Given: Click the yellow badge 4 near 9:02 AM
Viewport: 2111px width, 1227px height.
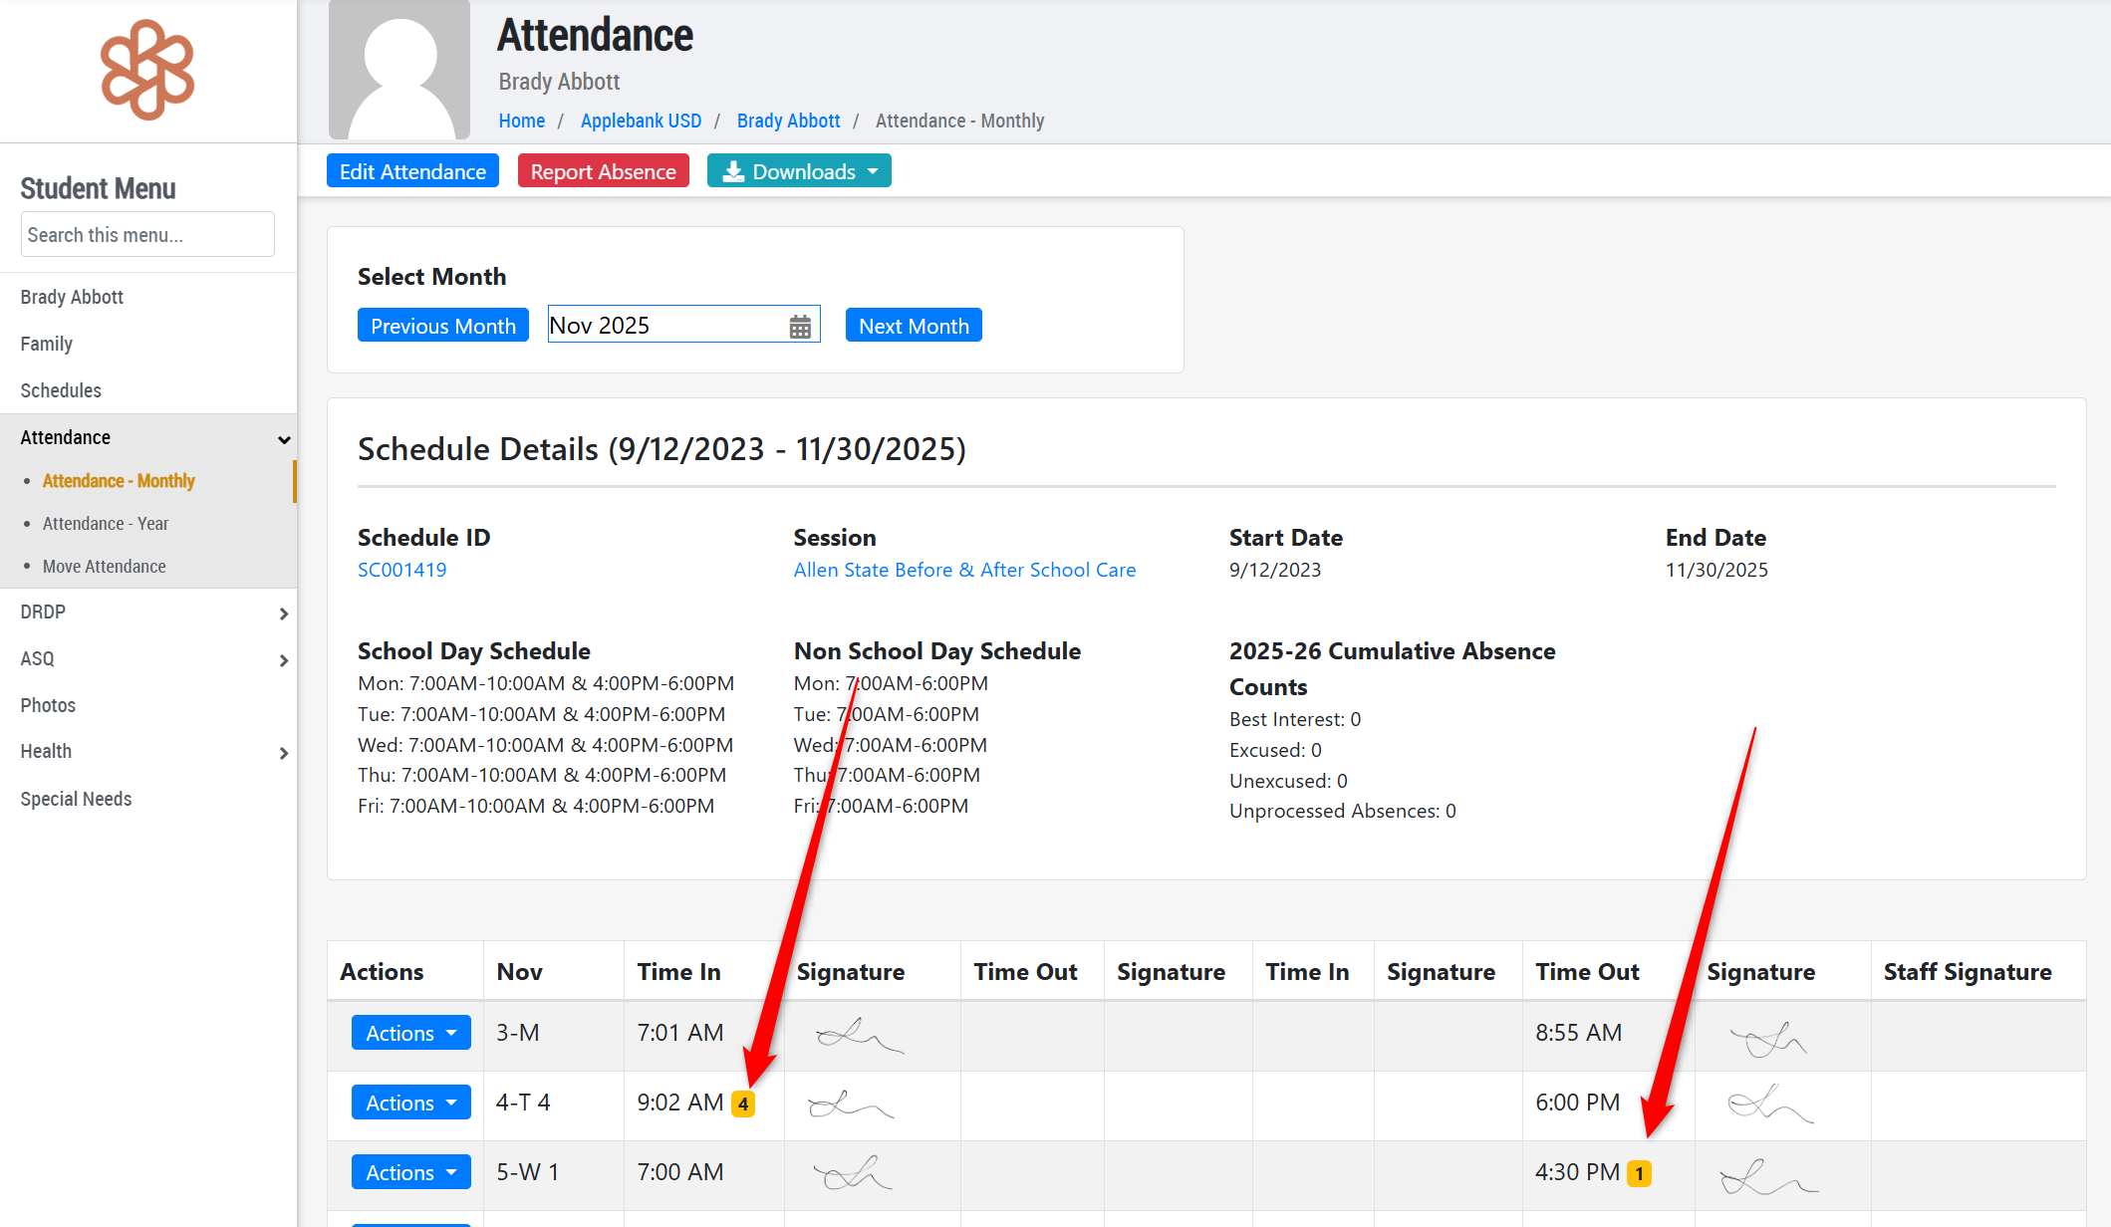Looking at the screenshot, I should click(743, 1104).
